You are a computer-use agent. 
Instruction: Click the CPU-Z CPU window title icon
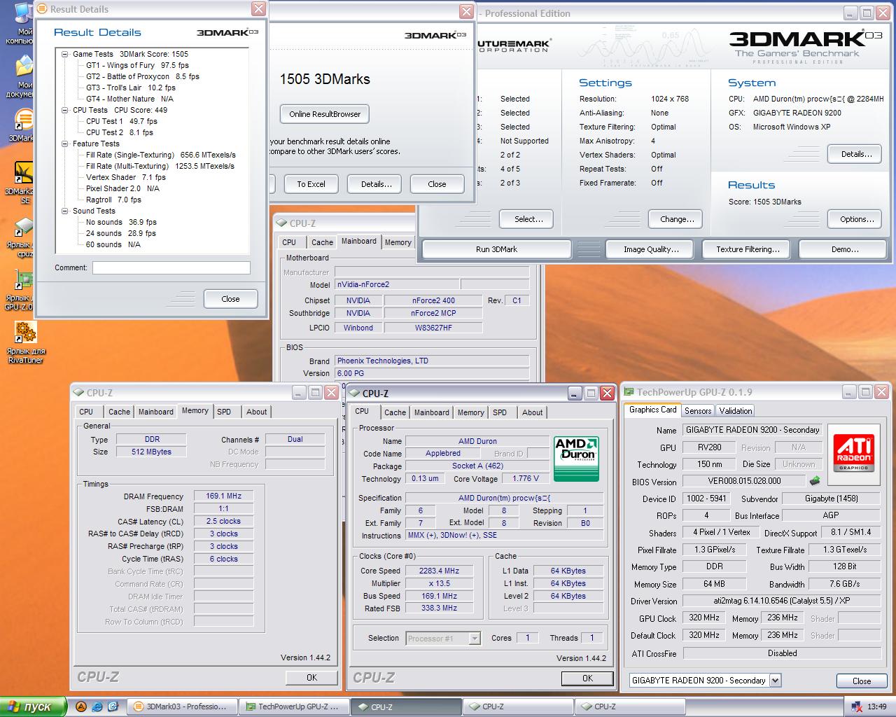355,394
